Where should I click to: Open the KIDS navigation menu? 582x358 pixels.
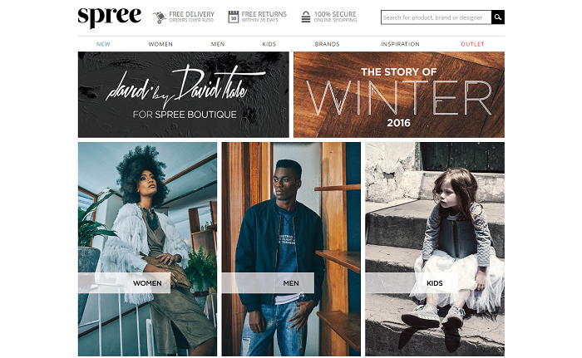pos(269,44)
